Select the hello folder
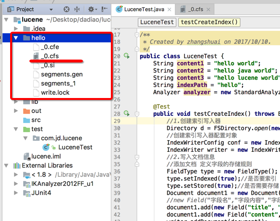Viewport: 280px width, 221px height. 38,38
